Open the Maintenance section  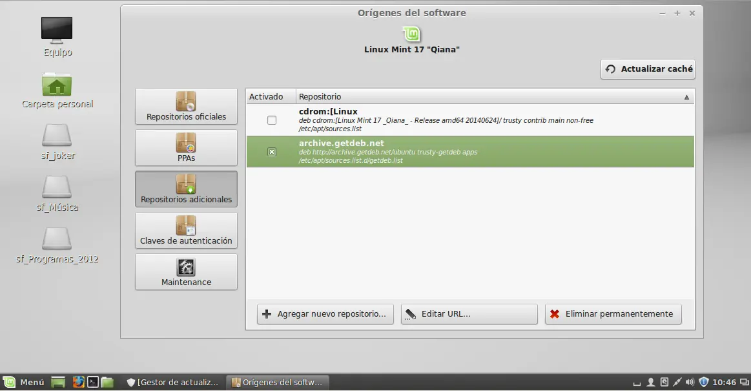187,271
